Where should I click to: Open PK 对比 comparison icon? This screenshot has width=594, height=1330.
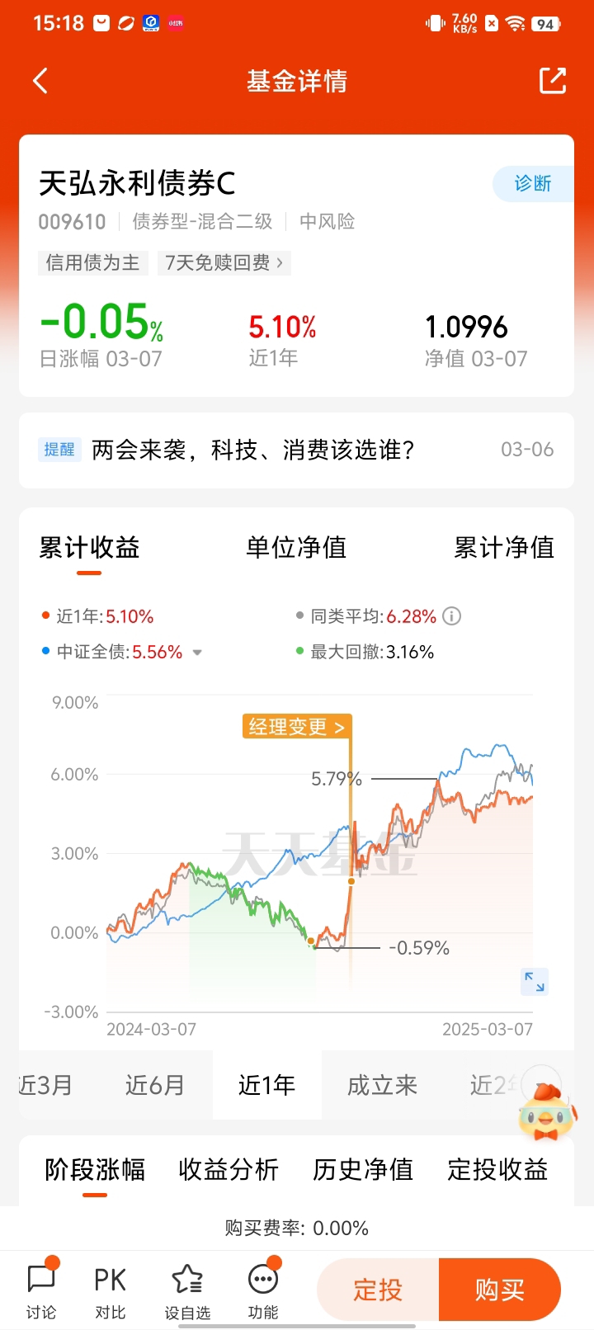pyautogui.click(x=110, y=1290)
